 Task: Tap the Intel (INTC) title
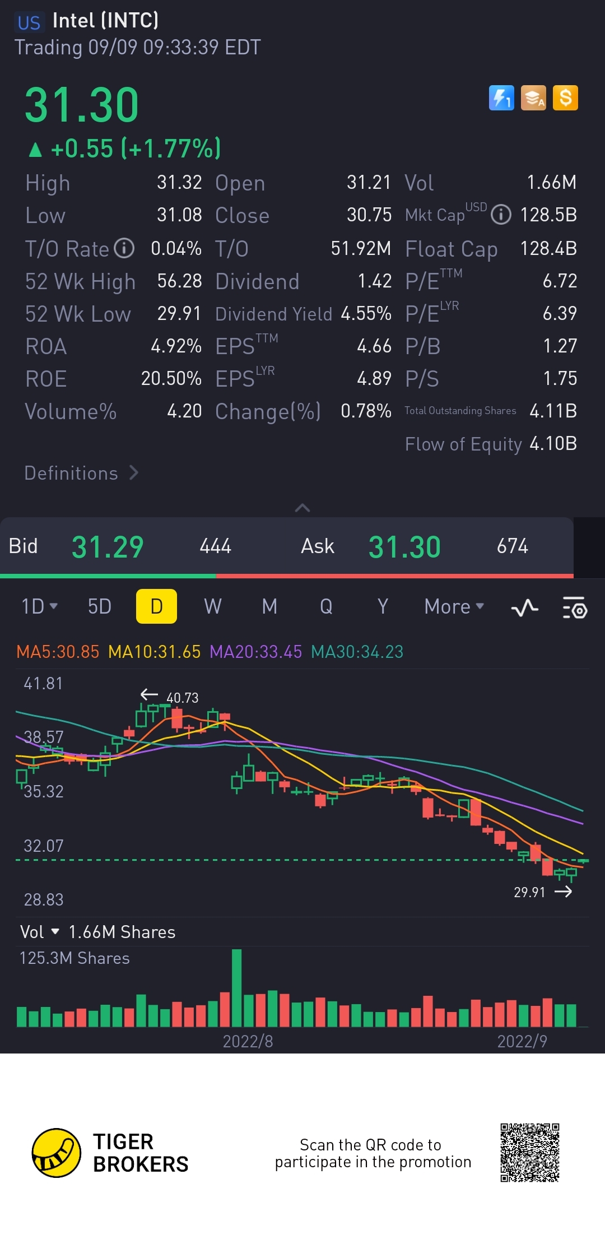pyautogui.click(x=105, y=21)
